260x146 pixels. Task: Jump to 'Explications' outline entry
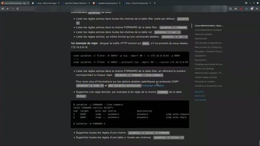200,60
